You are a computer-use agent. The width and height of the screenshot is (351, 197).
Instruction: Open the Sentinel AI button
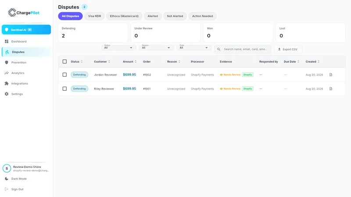point(26,29)
